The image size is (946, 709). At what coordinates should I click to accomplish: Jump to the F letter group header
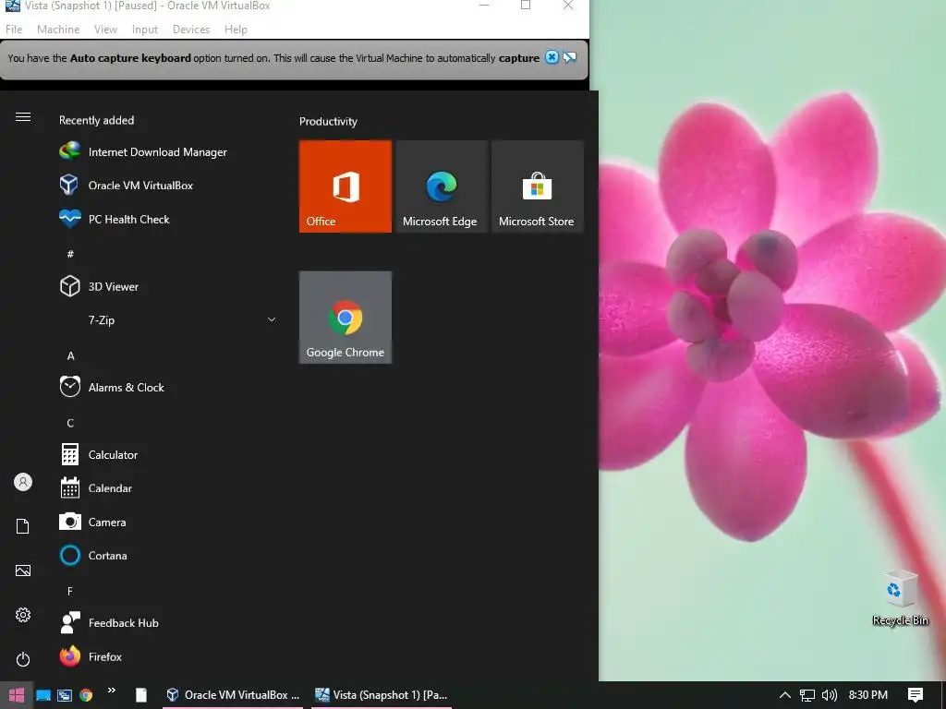click(70, 591)
